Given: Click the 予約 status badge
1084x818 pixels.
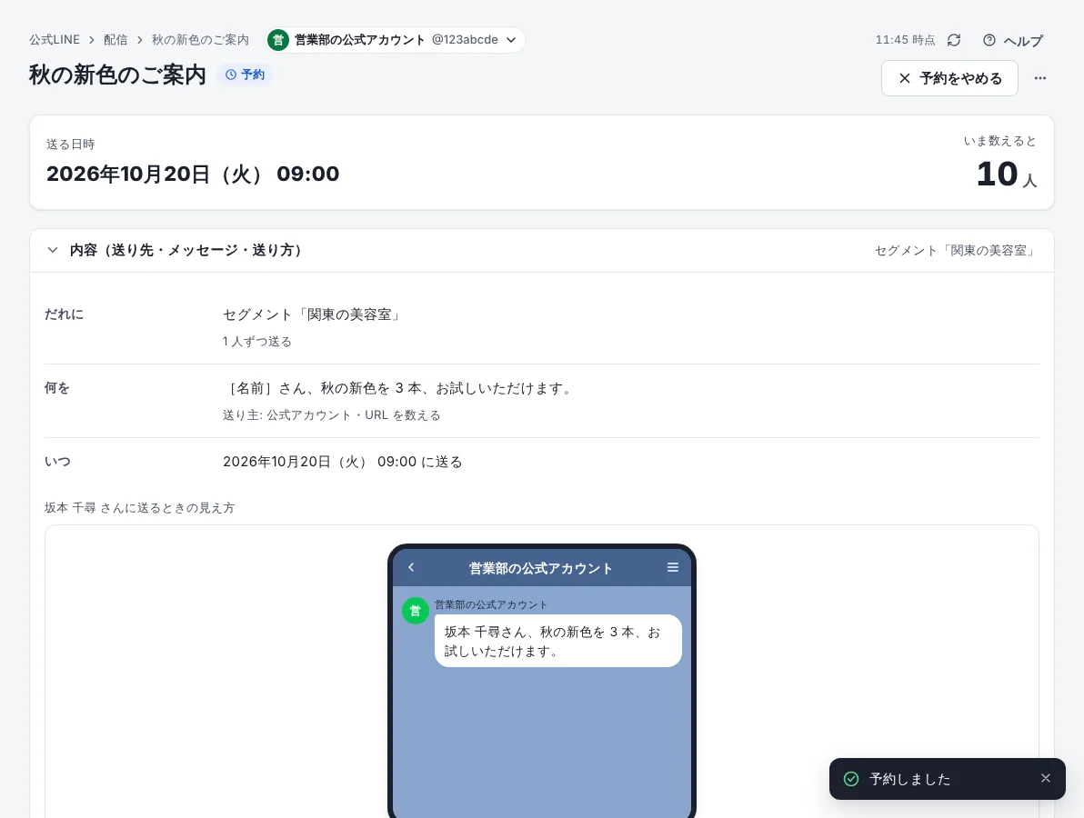Looking at the screenshot, I should pos(246,75).
